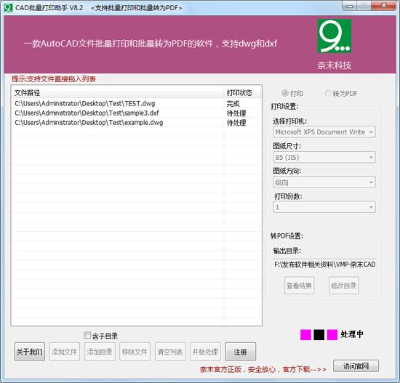The height and width of the screenshot is (383, 400).
Task: Click the 修改目录 button
Action: pyautogui.click(x=343, y=286)
